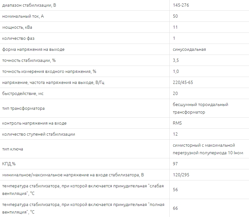
Task: Click the value 66 for 'полная вентиляция'
Action: pos(175,208)
